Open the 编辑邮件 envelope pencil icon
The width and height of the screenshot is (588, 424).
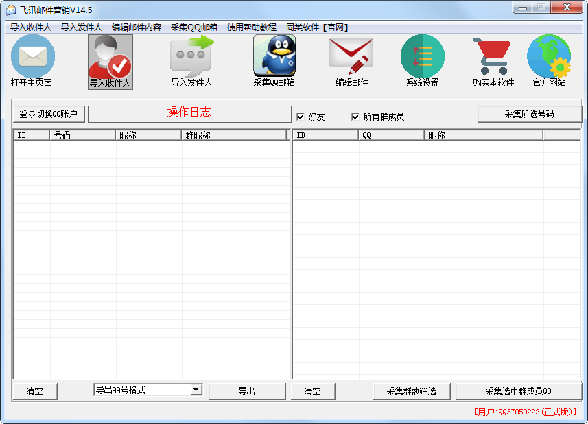point(351,57)
